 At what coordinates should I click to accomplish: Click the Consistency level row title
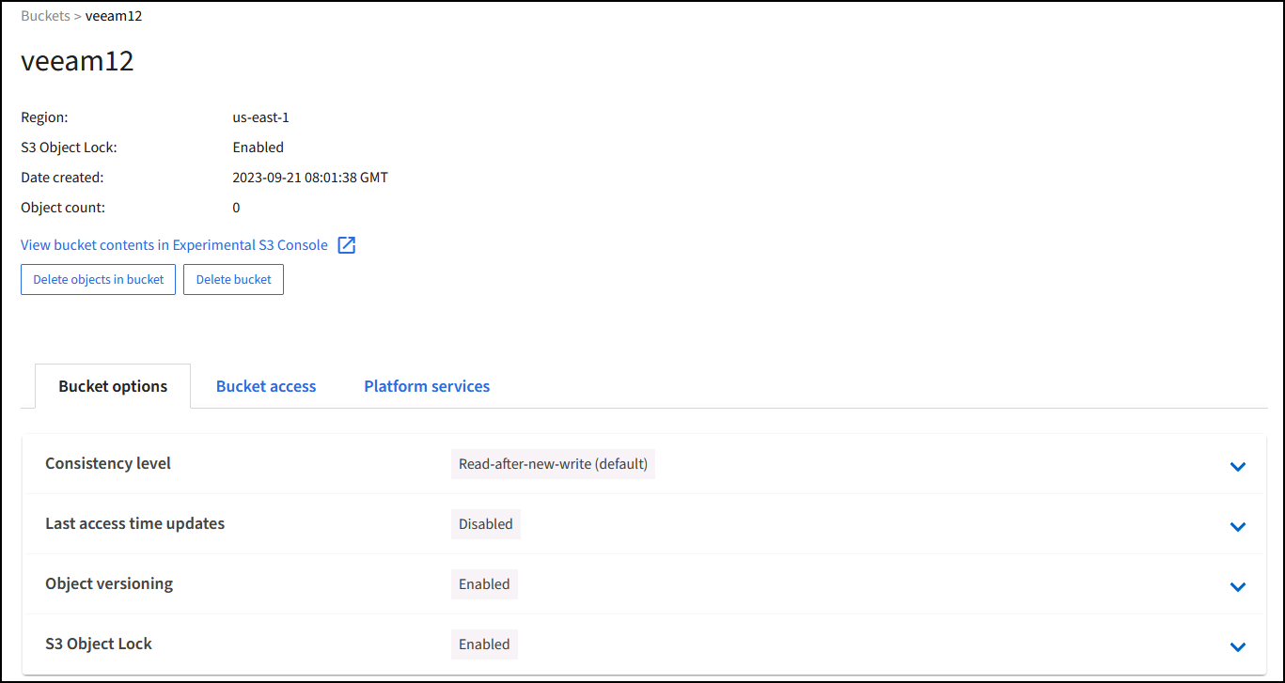pyautogui.click(x=108, y=463)
